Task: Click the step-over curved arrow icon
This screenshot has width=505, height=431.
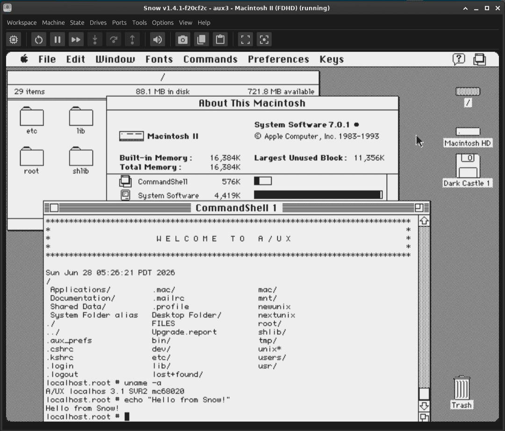Action: point(113,40)
